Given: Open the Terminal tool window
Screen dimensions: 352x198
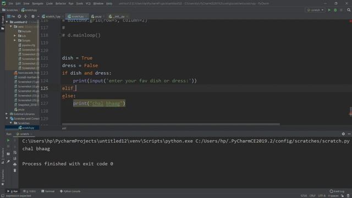Looking at the screenshot, I should coord(48,191).
